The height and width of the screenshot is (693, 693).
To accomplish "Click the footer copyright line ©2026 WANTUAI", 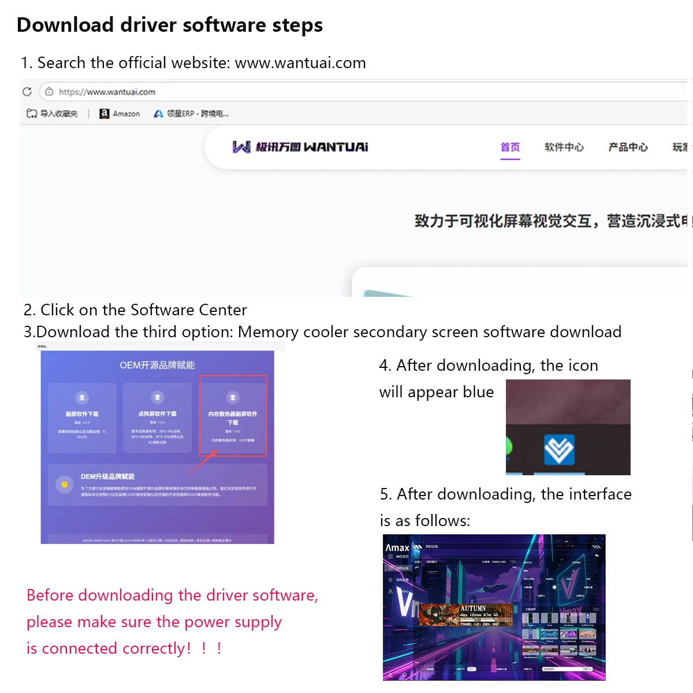I will click(157, 541).
